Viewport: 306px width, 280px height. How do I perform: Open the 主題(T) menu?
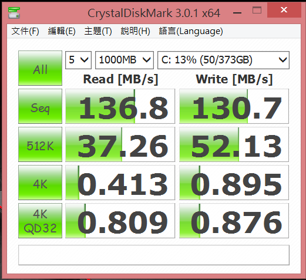(98, 31)
